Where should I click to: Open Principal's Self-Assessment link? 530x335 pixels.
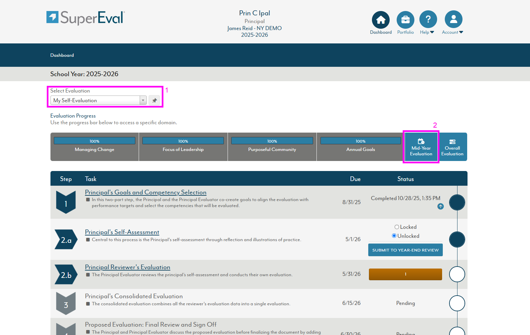point(122,232)
